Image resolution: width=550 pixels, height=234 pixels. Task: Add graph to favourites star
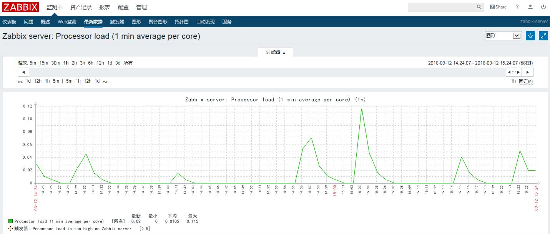click(530, 36)
